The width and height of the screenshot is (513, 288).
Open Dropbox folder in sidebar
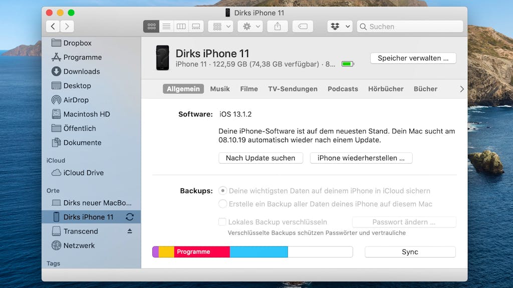(x=92, y=43)
